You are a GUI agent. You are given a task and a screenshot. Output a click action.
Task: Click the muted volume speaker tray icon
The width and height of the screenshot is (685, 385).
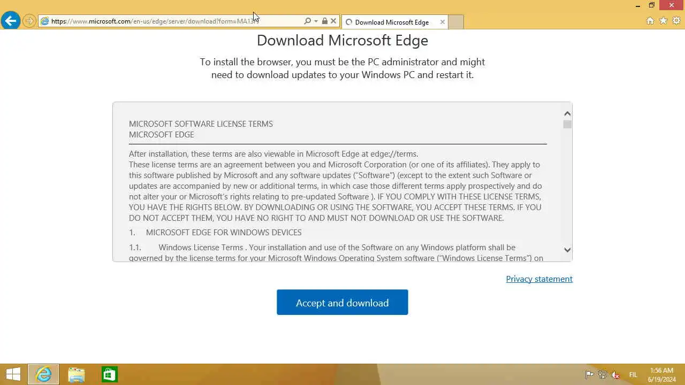point(615,375)
